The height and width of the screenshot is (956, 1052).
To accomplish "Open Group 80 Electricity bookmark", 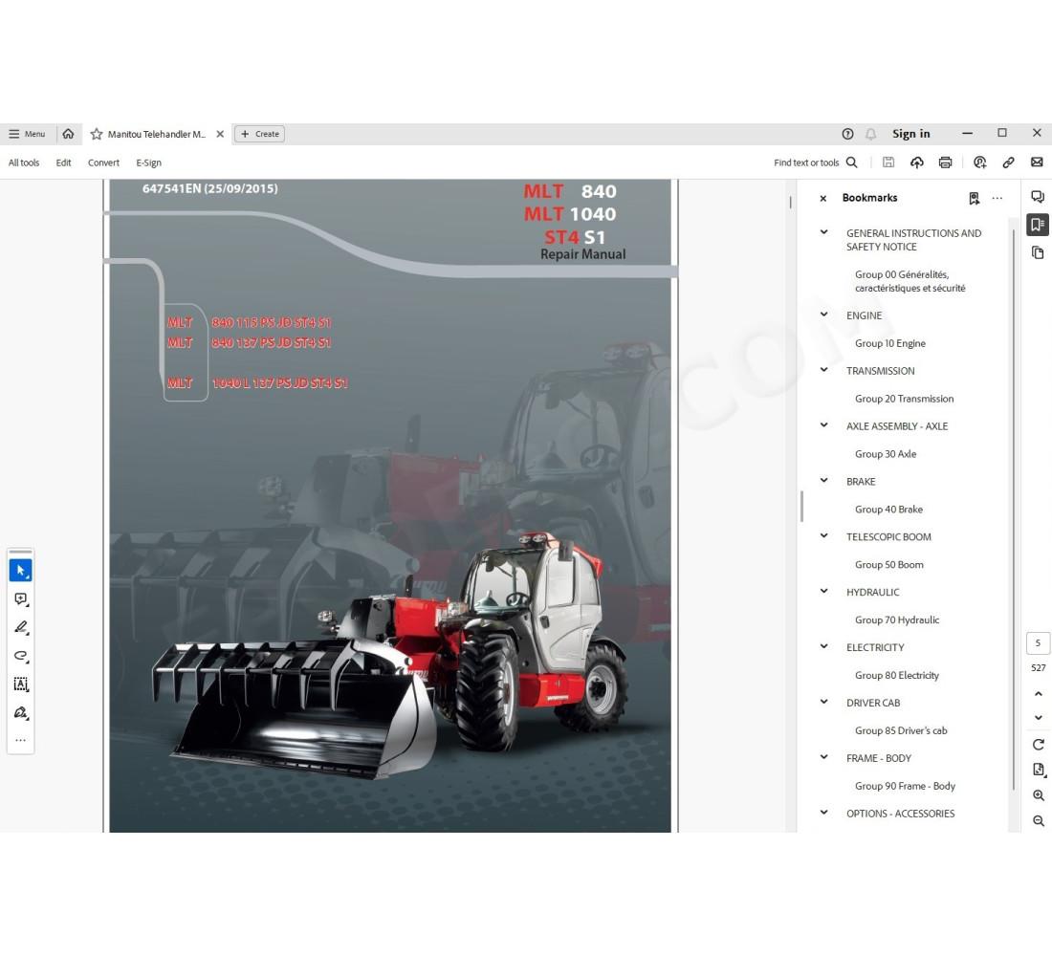I will pos(896,676).
